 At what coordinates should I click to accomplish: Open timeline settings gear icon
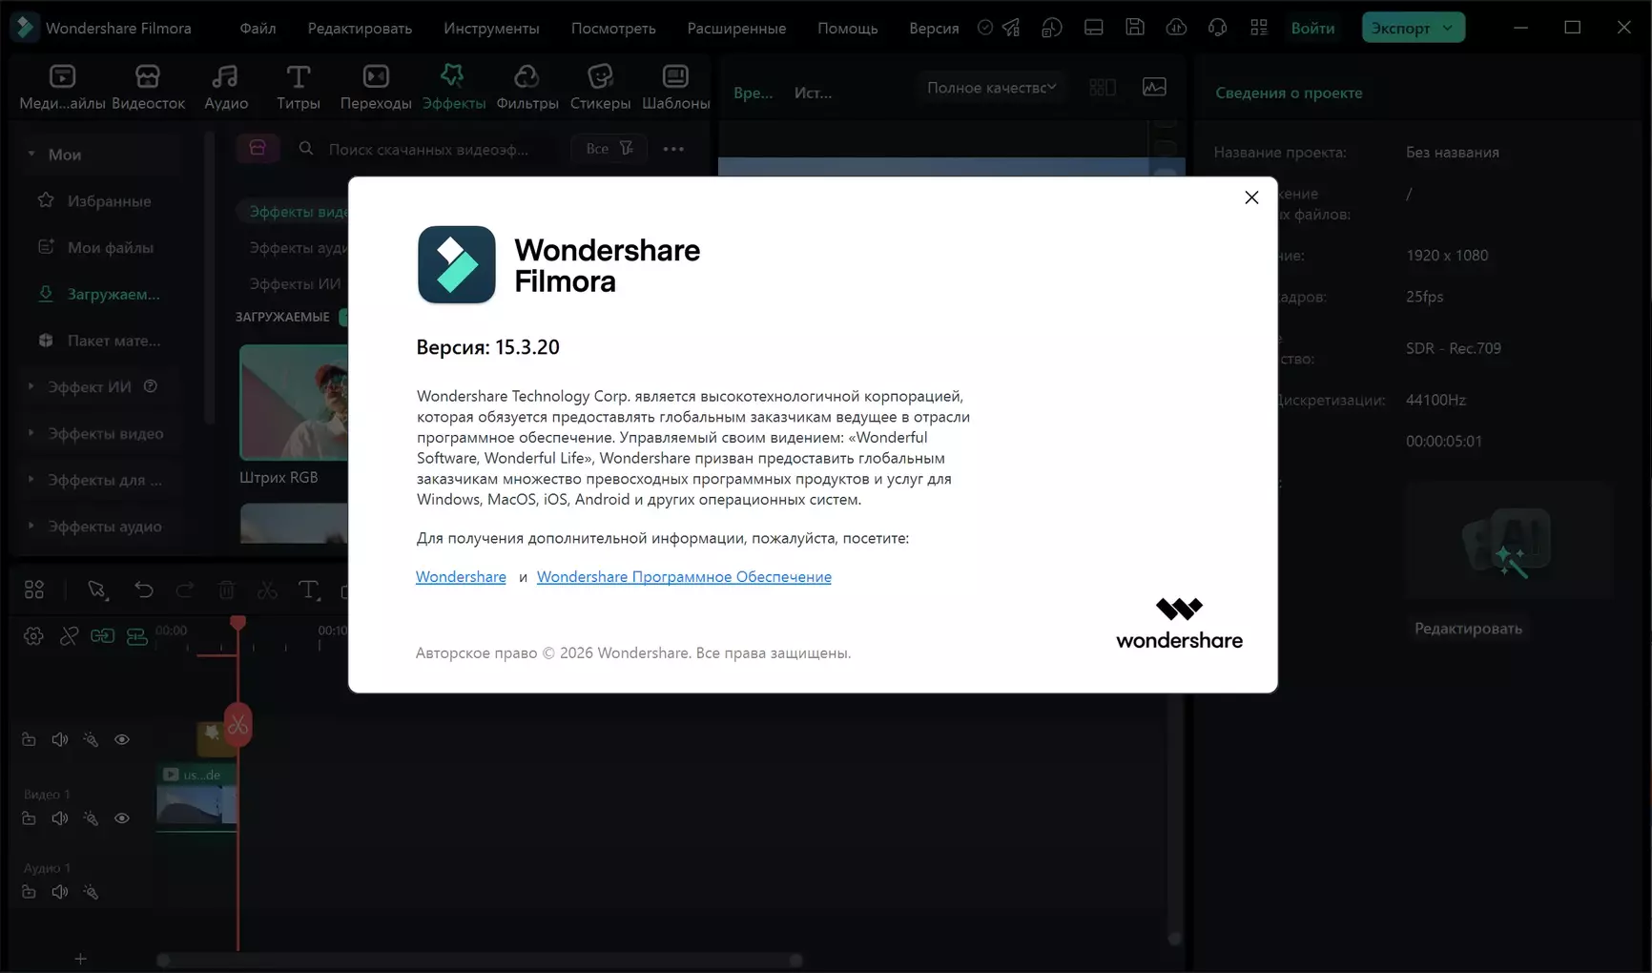click(33, 636)
